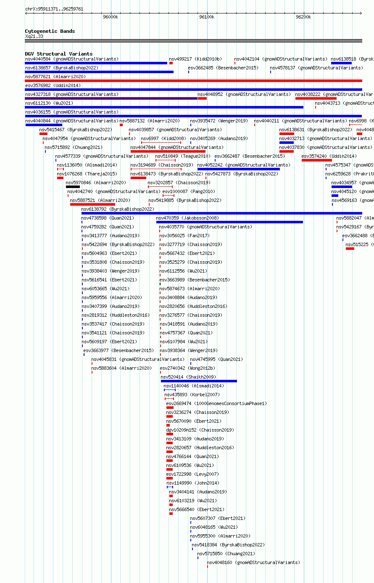Open nsv5418384 (ByrskaBishop2022) variant
Image resolution: width=374 pixels, height=583 pixels.
(x=229, y=545)
